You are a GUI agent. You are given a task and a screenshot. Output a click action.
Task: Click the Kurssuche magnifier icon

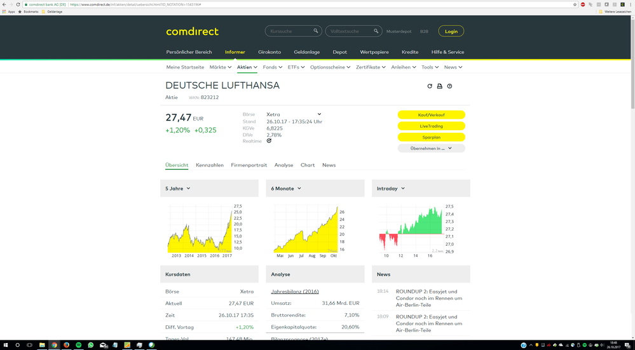click(316, 31)
